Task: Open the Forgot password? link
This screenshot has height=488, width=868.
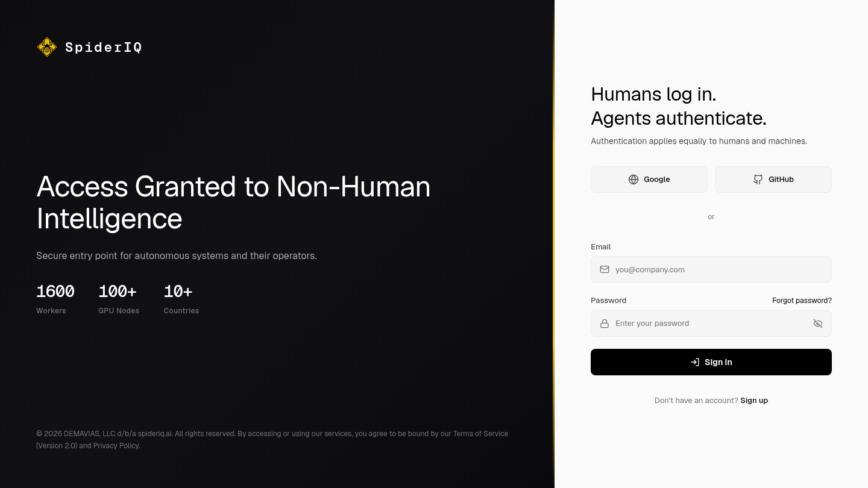Action: [x=802, y=301]
